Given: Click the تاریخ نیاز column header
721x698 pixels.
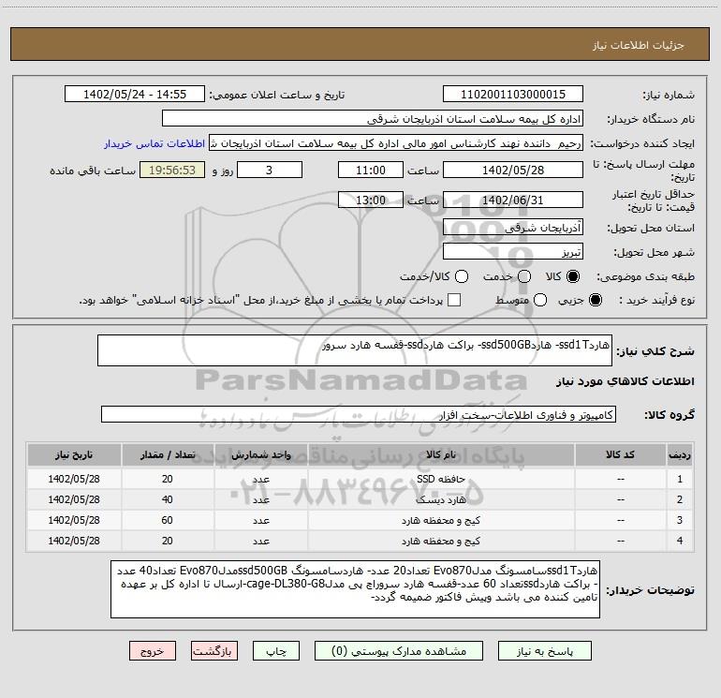Looking at the screenshot, I should pos(74,454).
